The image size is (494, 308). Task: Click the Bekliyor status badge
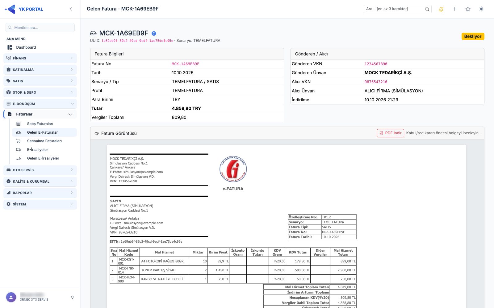click(473, 36)
